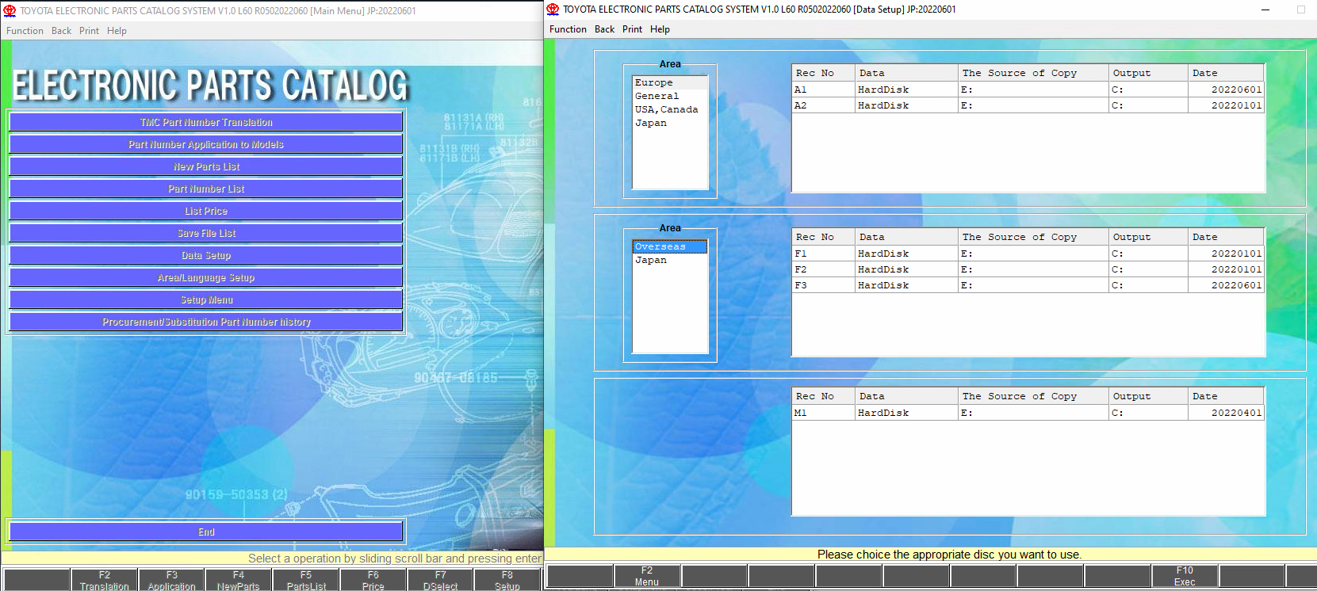The width and height of the screenshot is (1317, 591).
Task: Click the New Parts List button
Action: point(206,166)
